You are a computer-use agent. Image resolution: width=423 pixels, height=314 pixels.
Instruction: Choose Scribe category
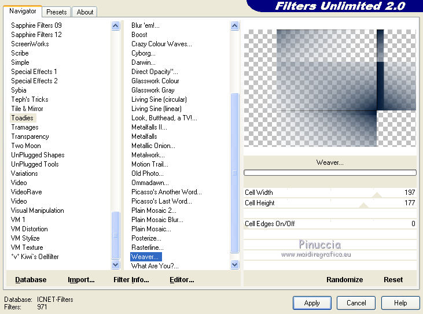coord(20,53)
